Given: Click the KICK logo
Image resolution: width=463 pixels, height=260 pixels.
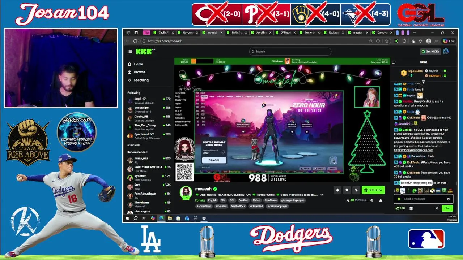Looking at the screenshot, I should pos(145,52).
